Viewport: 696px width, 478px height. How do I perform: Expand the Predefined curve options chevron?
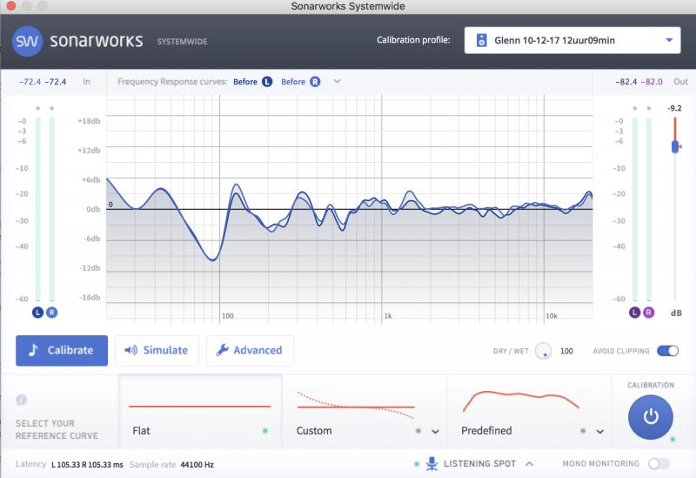[x=599, y=431]
